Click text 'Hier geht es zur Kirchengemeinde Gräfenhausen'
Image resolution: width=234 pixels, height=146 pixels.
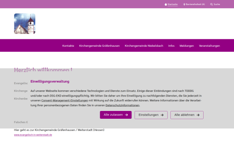click(44, 130)
